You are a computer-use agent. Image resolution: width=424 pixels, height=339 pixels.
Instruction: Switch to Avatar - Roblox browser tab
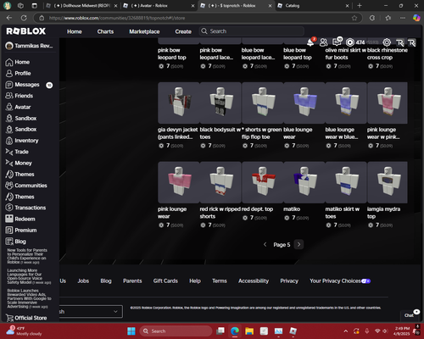coord(159,6)
